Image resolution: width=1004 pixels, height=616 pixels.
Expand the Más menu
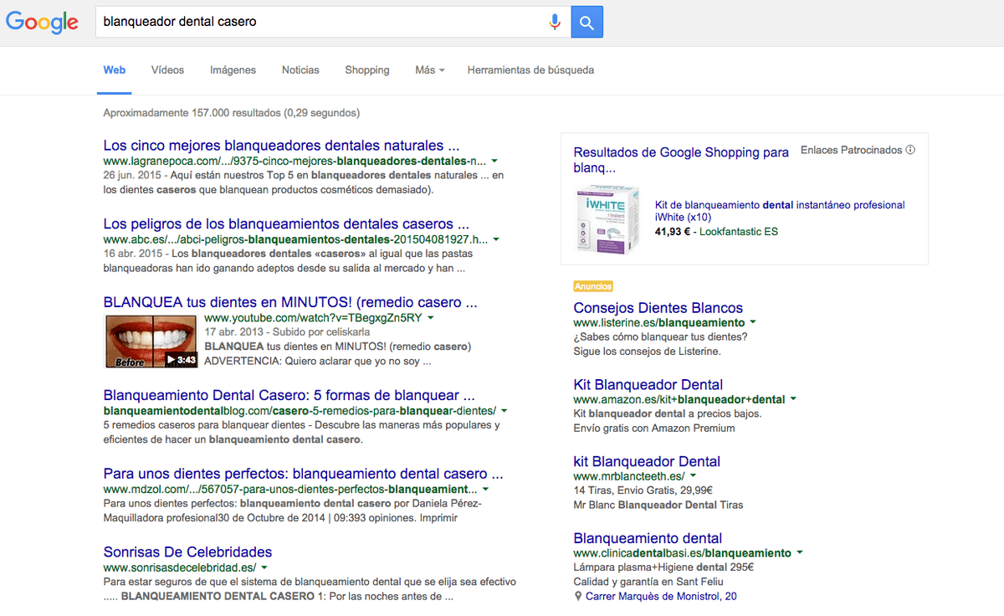(x=430, y=70)
